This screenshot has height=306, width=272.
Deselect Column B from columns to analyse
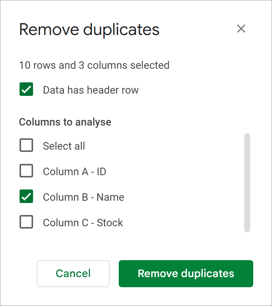pos(26,197)
